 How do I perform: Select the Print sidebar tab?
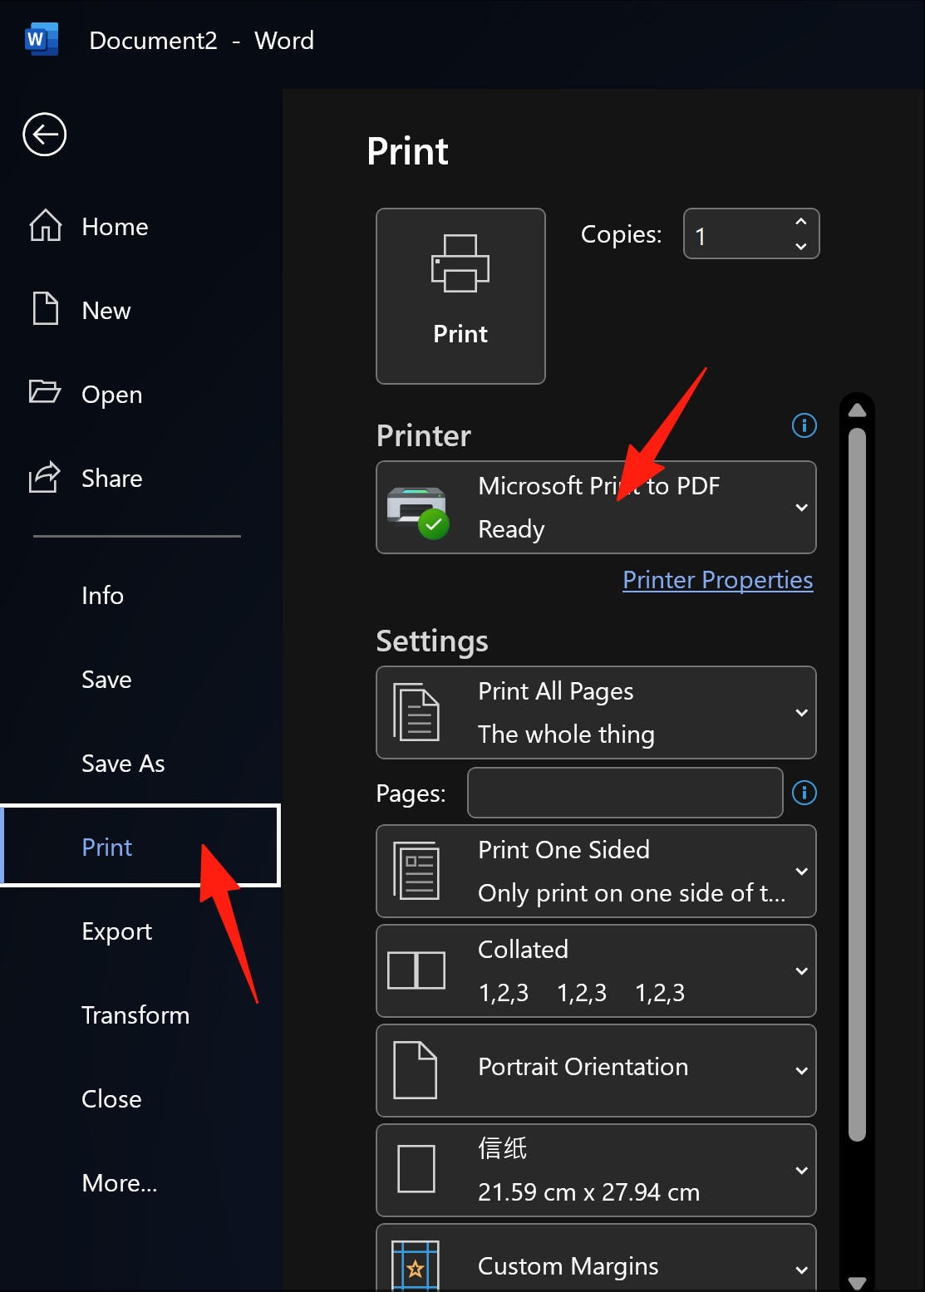[x=140, y=846]
